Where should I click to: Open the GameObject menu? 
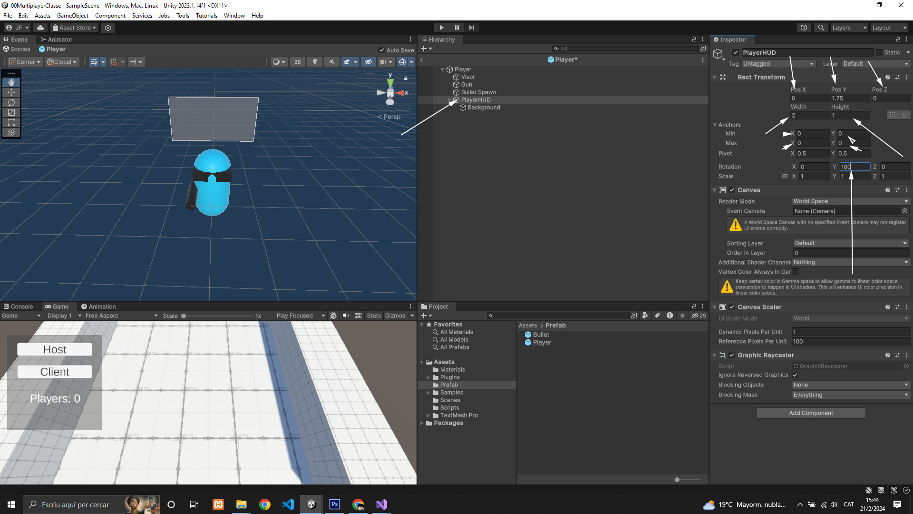pyautogui.click(x=72, y=16)
